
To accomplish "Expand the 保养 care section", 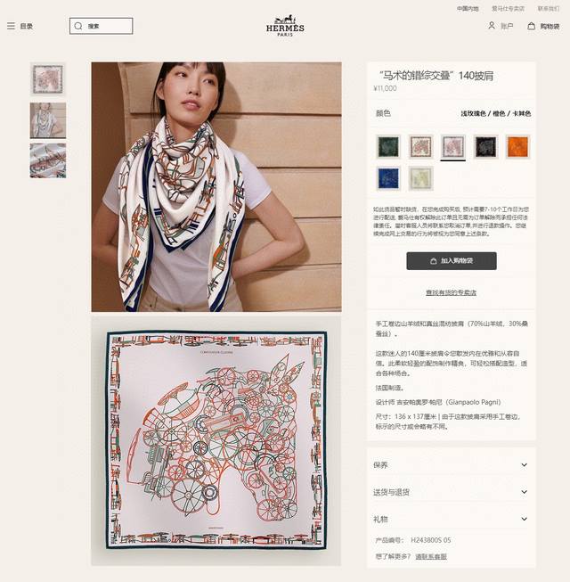I will tap(451, 464).
